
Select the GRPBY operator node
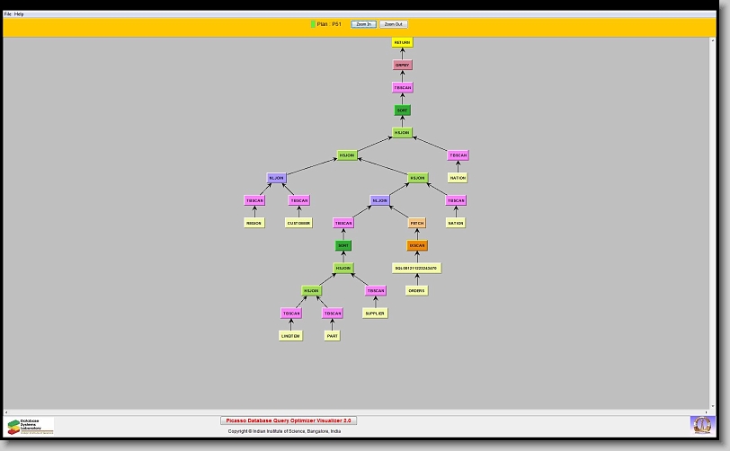402,65
